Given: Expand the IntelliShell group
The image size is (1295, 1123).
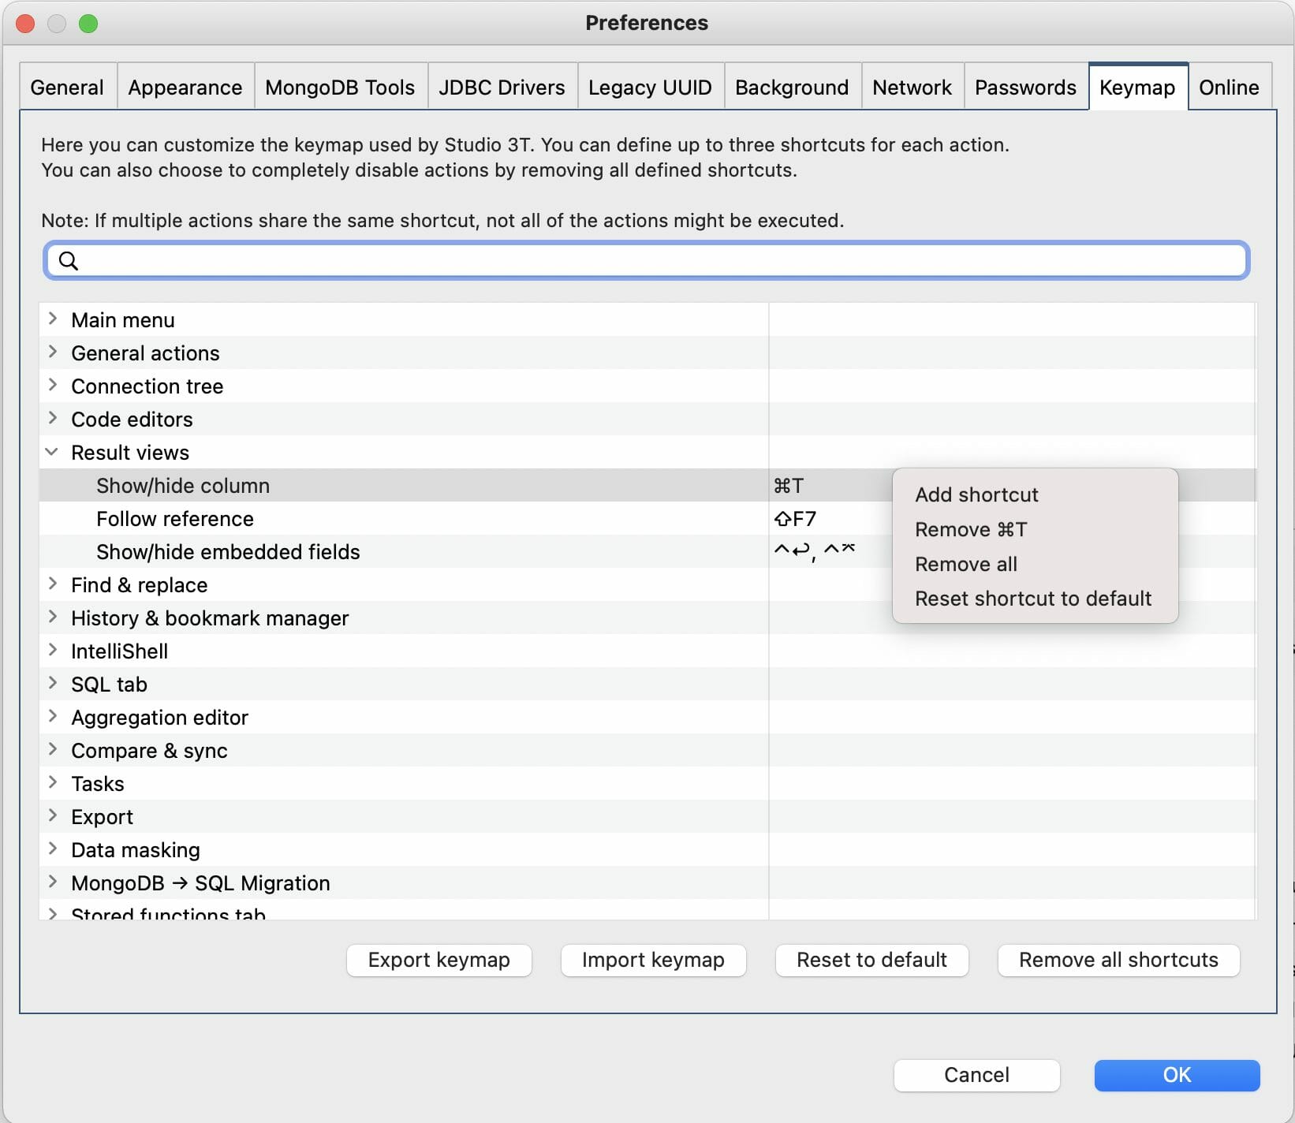Looking at the screenshot, I should (52, 651).
